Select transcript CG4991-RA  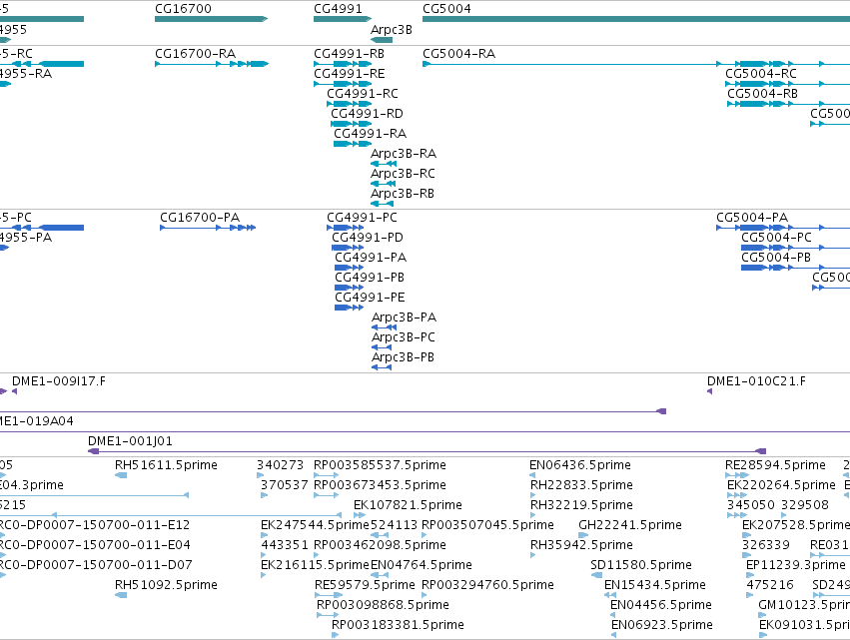(x=353, y=144)
